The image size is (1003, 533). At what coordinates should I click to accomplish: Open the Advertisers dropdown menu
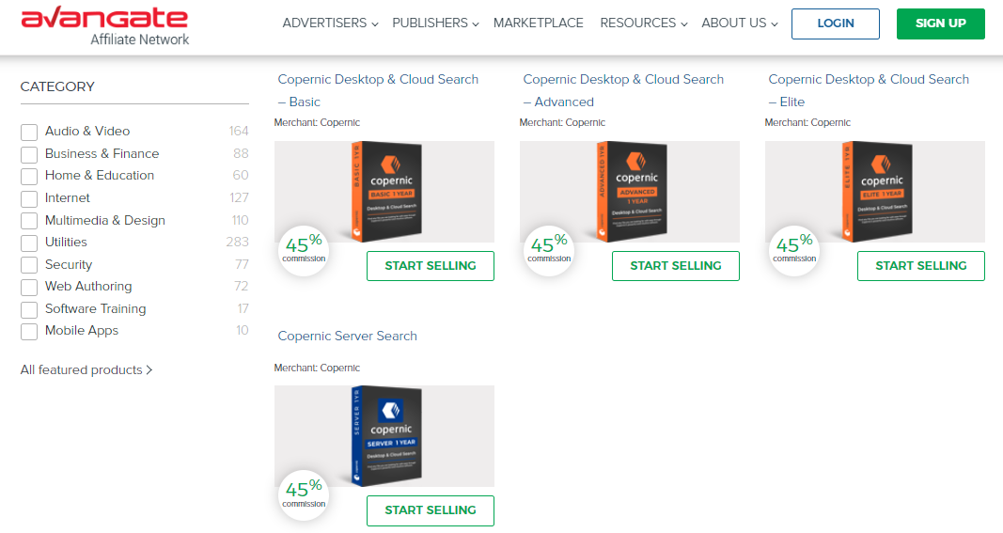[x=330, y=24]
